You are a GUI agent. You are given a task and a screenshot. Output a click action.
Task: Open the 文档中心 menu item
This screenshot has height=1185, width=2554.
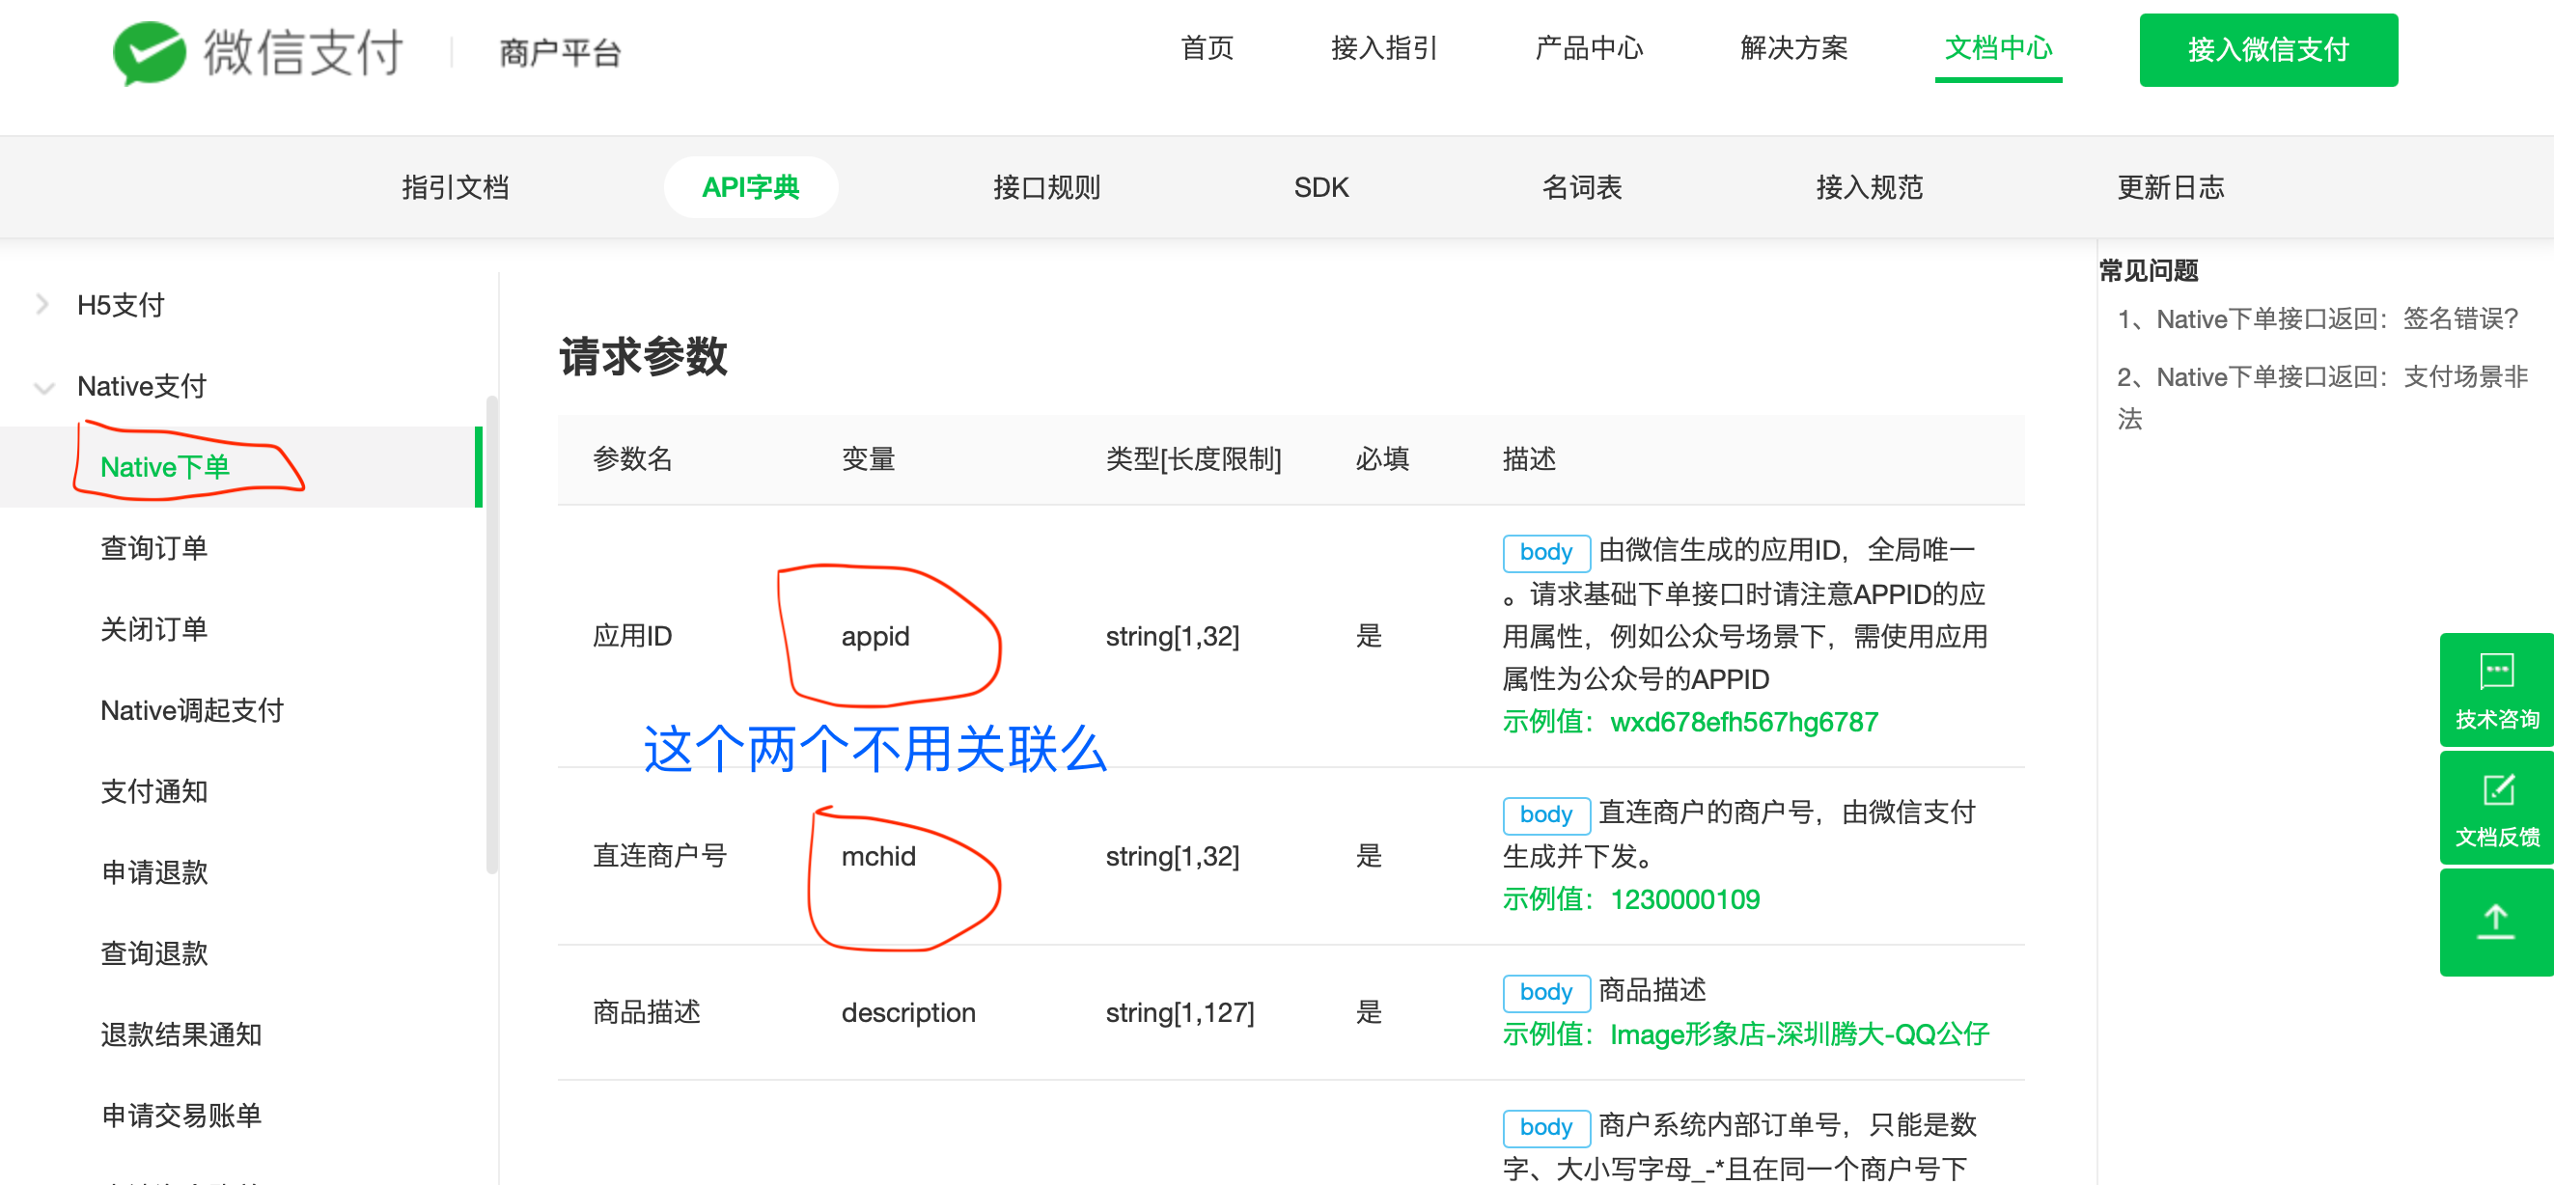point(1998,47)
